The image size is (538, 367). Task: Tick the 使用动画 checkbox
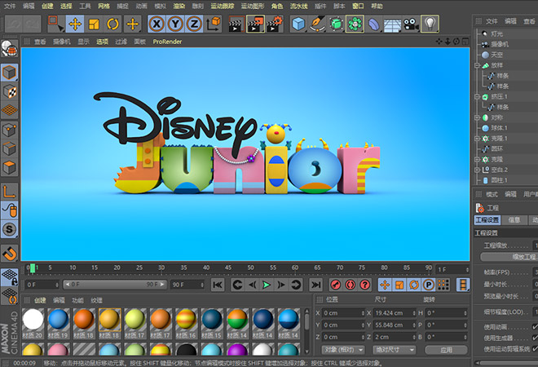[x=536, y=327]
